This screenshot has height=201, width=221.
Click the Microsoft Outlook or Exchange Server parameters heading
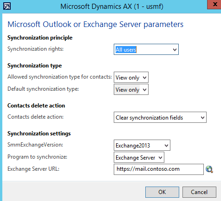(96, 24)
